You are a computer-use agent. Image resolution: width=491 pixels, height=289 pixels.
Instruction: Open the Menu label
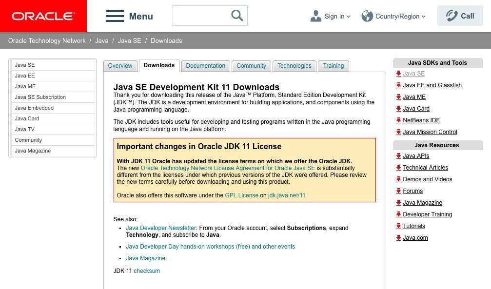pyautogui.click(x=141, y=16)
